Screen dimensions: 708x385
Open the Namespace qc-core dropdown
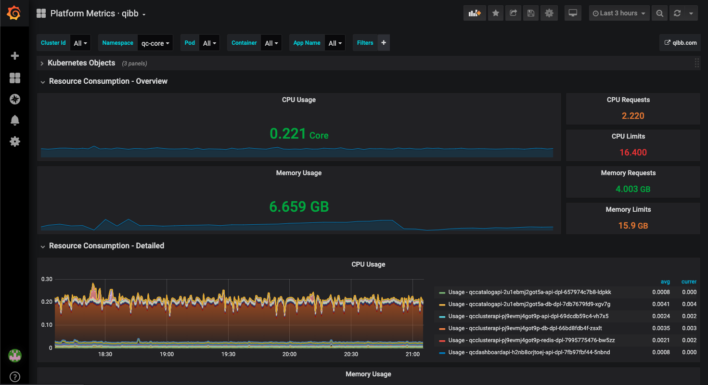pos(155,43)
